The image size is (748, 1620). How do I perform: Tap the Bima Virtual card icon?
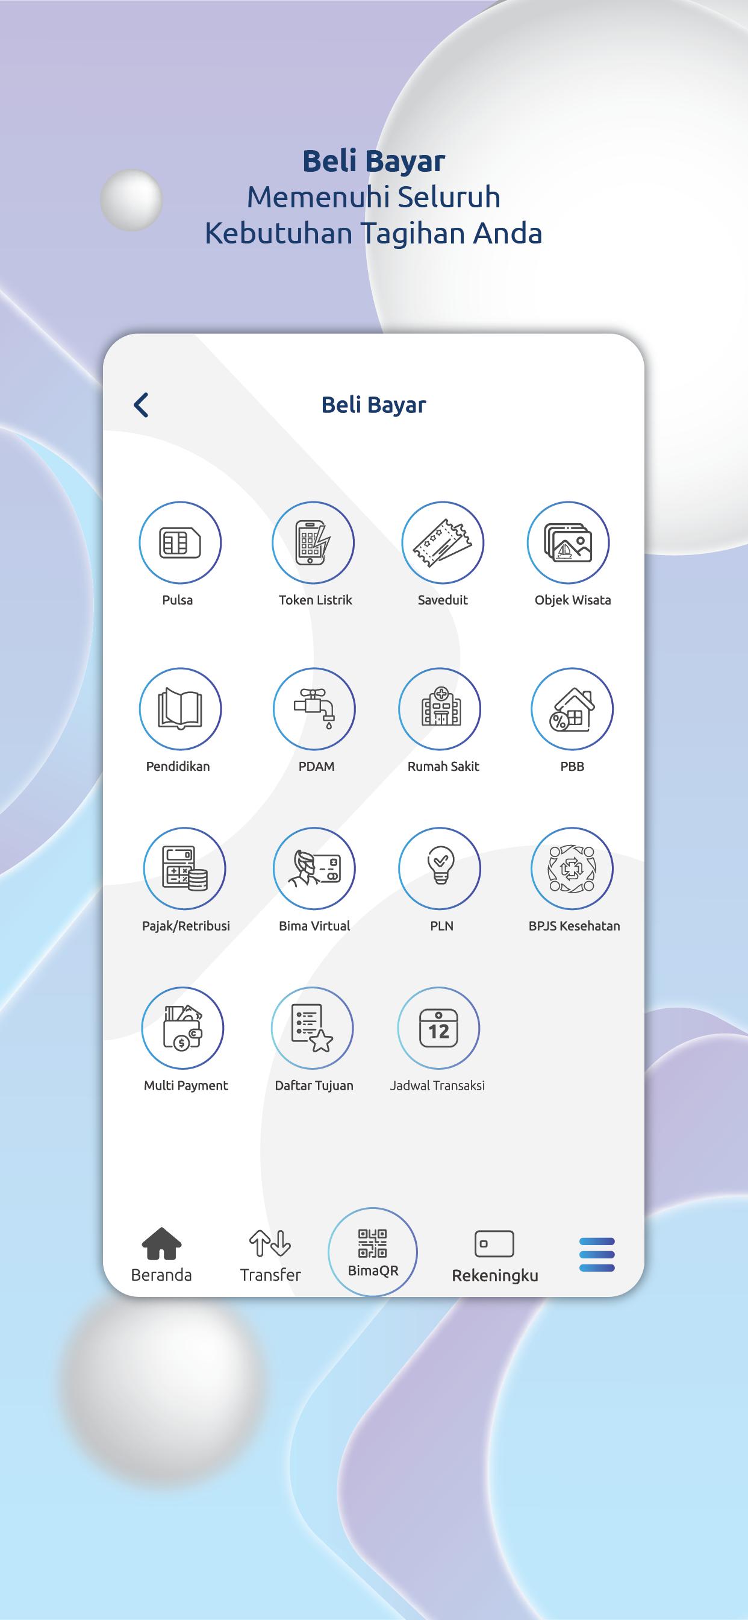(314, 868)
